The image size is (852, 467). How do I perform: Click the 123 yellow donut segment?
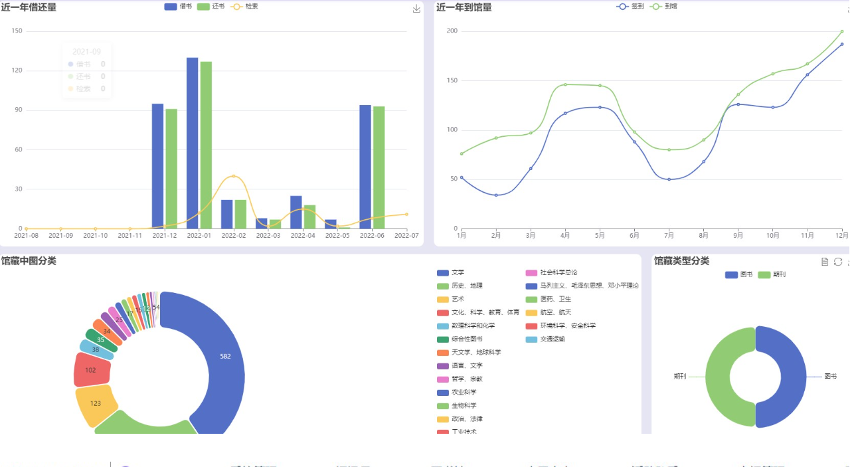[x=95, y=404]
